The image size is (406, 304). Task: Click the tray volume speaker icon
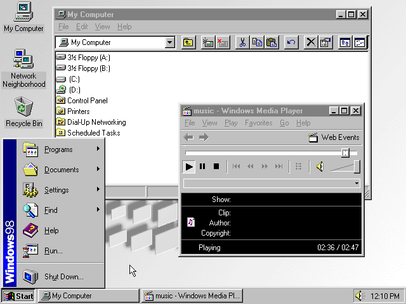[360, 296]
